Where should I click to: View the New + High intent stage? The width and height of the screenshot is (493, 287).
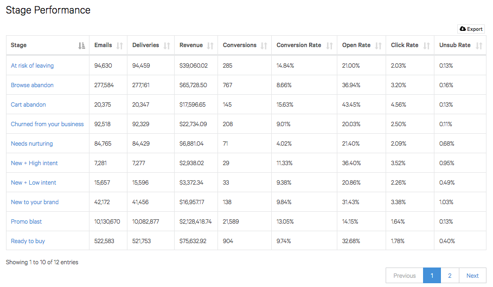click(34, 163)
